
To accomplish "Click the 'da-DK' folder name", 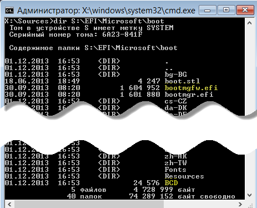I will tap(175, 108).
